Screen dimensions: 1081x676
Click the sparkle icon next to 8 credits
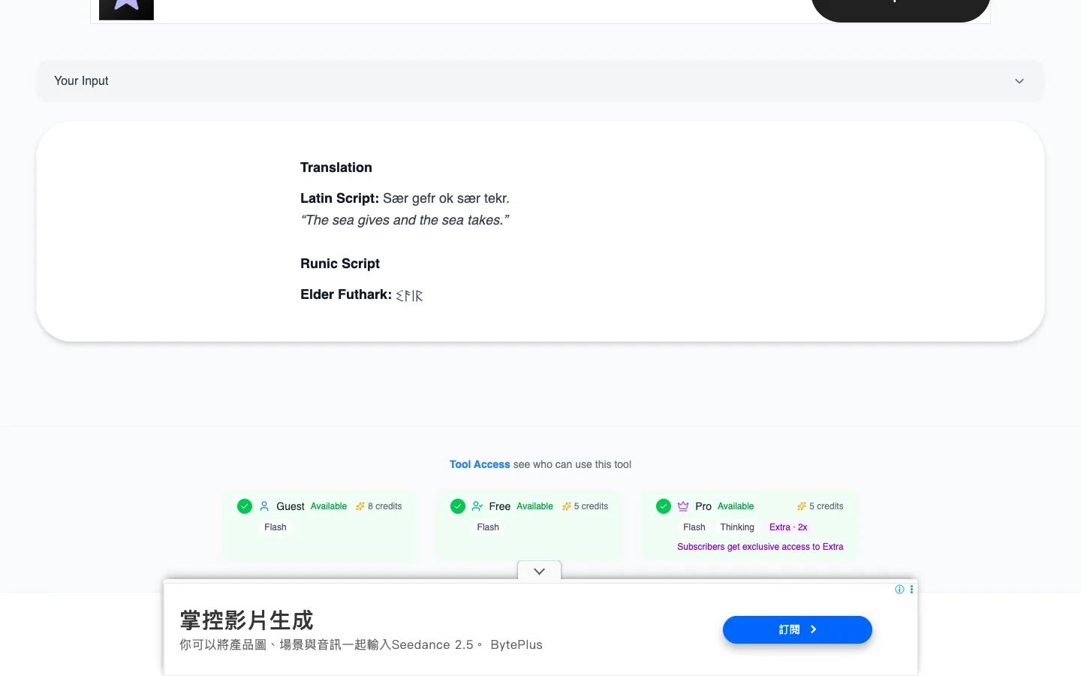[x=360, y=506]
